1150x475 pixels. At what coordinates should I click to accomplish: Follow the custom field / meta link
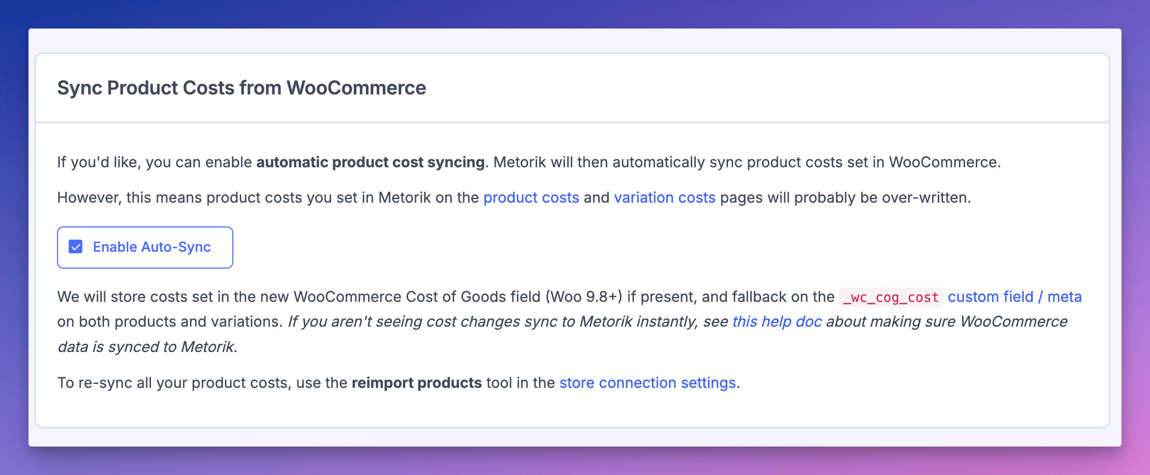1014,297
